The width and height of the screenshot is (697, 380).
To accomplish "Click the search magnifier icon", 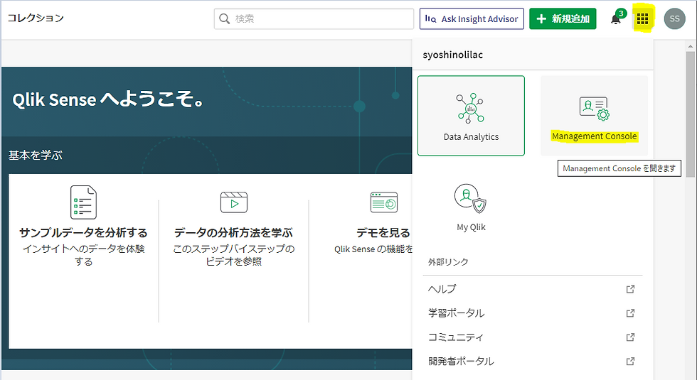I will 225,18.
